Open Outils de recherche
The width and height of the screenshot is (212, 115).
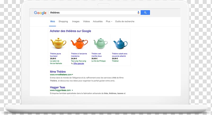tap(125, 21)
